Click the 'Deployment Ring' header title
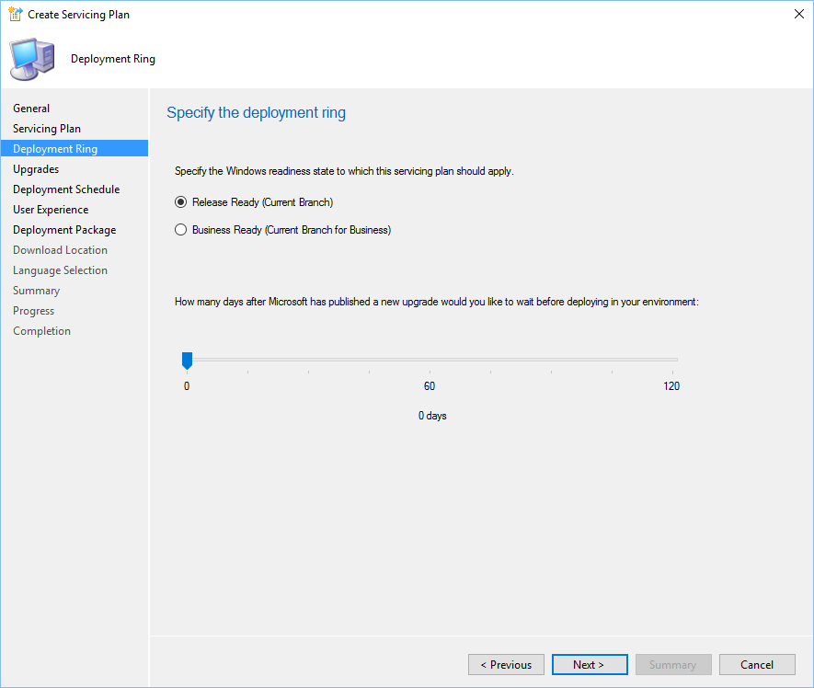This screenshot has width=814, height=688. click(x=112, y=59)
